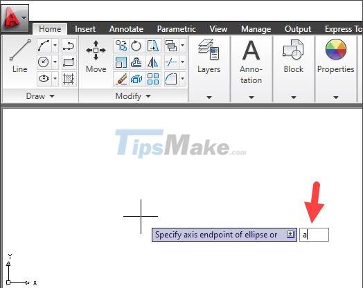The height and width of the screenshot is (288, 363).
Task: Activate the Rotate tool
Action: pos(136,46)
